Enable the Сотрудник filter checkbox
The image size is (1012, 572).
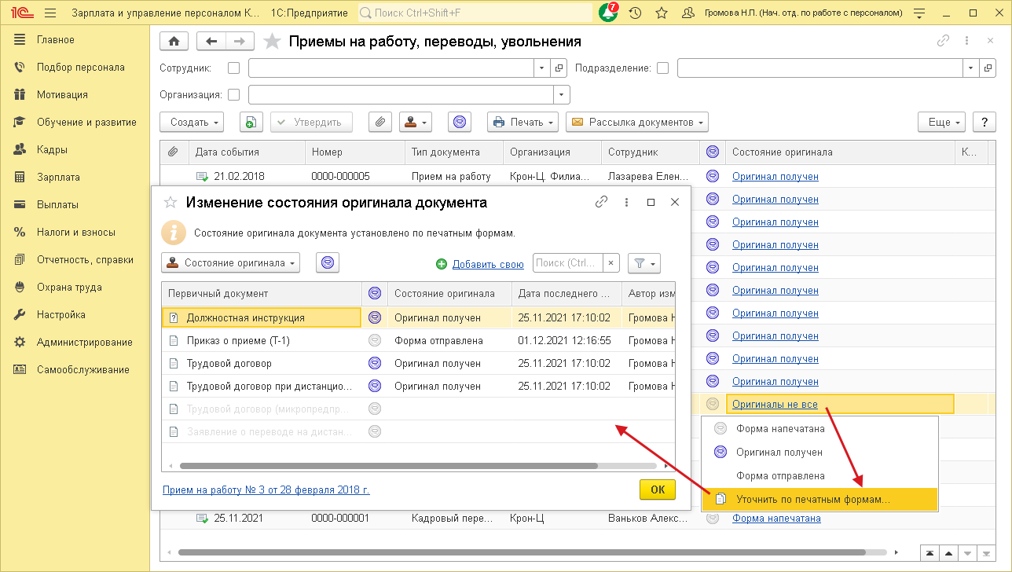point(233,68)
